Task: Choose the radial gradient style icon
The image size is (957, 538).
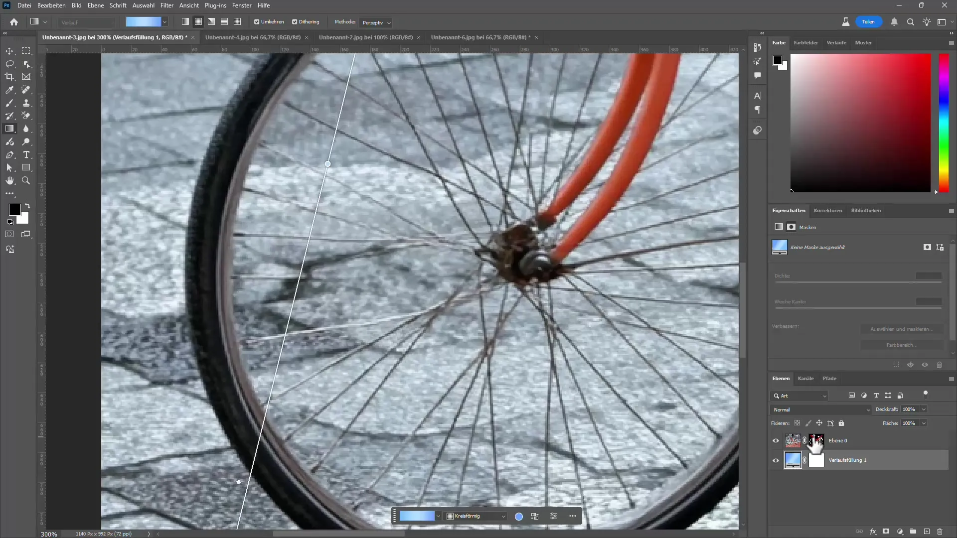Action: pos(198,22)
